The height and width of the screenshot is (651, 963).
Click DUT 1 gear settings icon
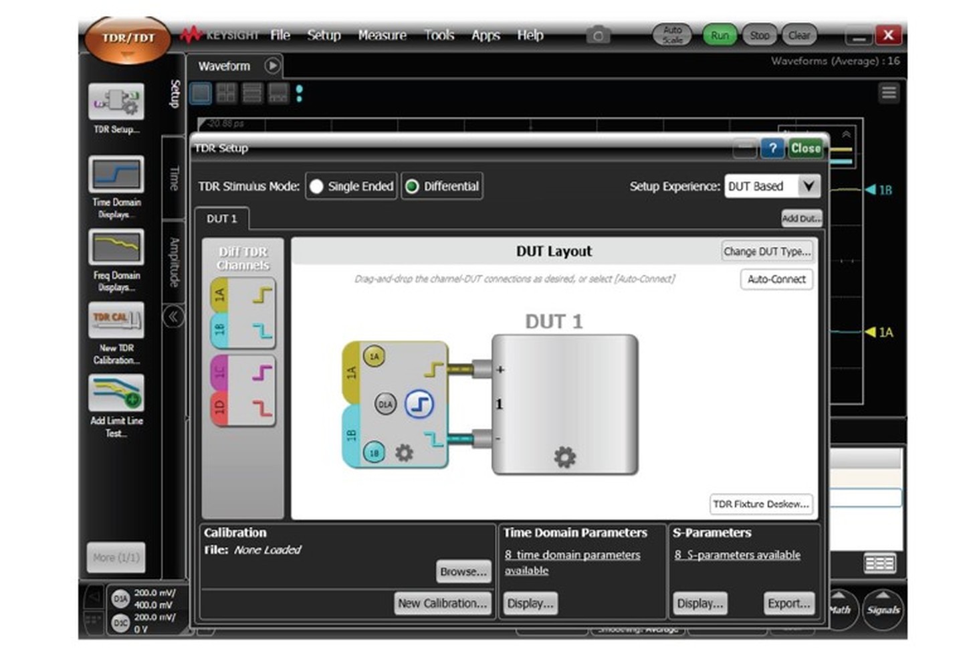(564, 458)
